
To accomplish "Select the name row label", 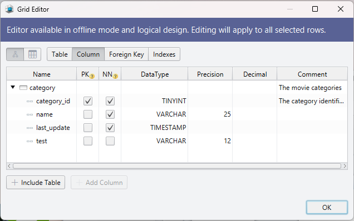I will click(45, 114).
